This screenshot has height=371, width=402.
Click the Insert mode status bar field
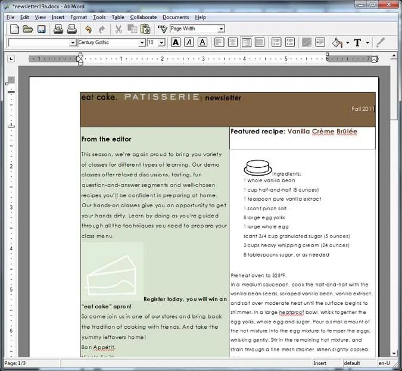click(328, 363)
